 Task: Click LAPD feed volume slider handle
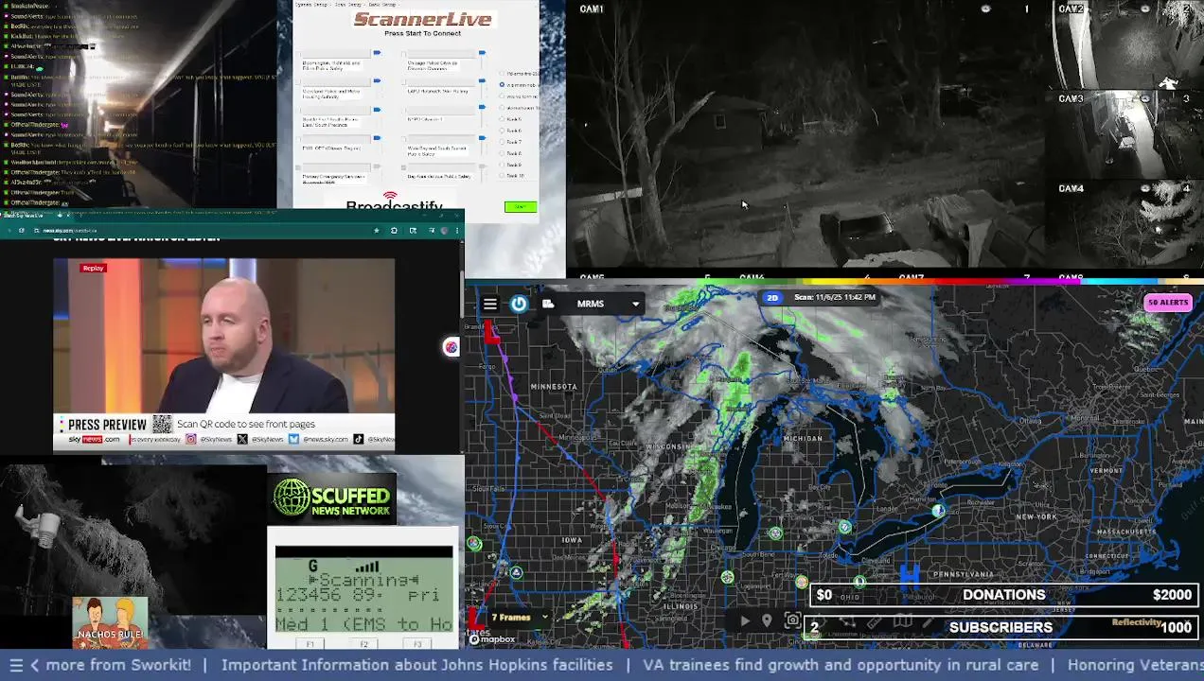point(482,80)
